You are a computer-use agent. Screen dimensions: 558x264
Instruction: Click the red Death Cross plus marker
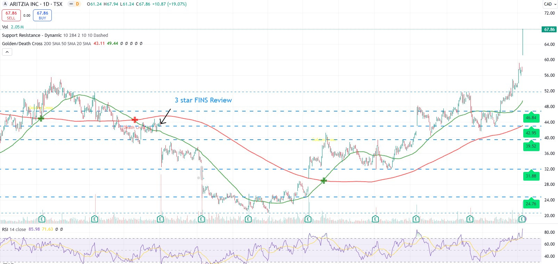pyautogui.click(x=135, y=119)
